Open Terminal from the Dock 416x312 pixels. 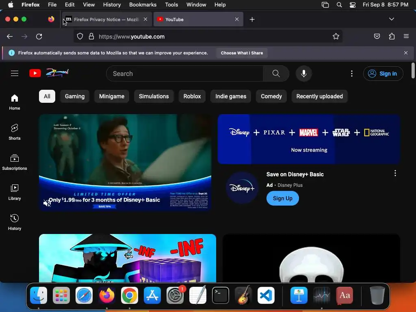pyautogui.click(x=221, y=295)
